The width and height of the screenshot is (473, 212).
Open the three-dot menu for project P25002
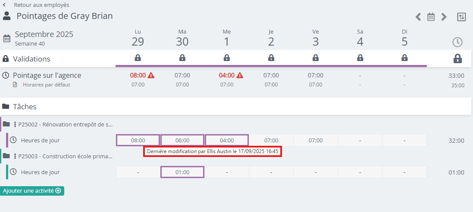[15, 125]
